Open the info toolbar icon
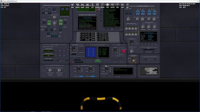Screen dimensions: 200x112 pyautogui.click(x=92, y=5)
